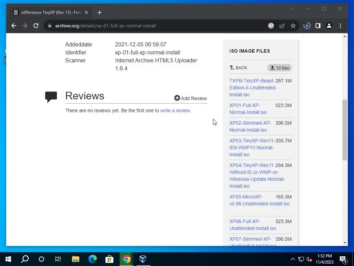The width and height of the screenshot is (354, 266).
Task: Download XP06-Full-XP-Unattended-Install.iso
Action: [253, 225]
